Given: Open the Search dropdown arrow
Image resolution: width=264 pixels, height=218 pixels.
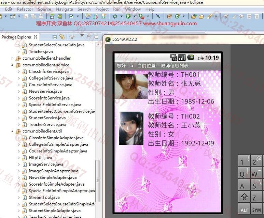Looking at the screenshot, I should coord(216,16).
